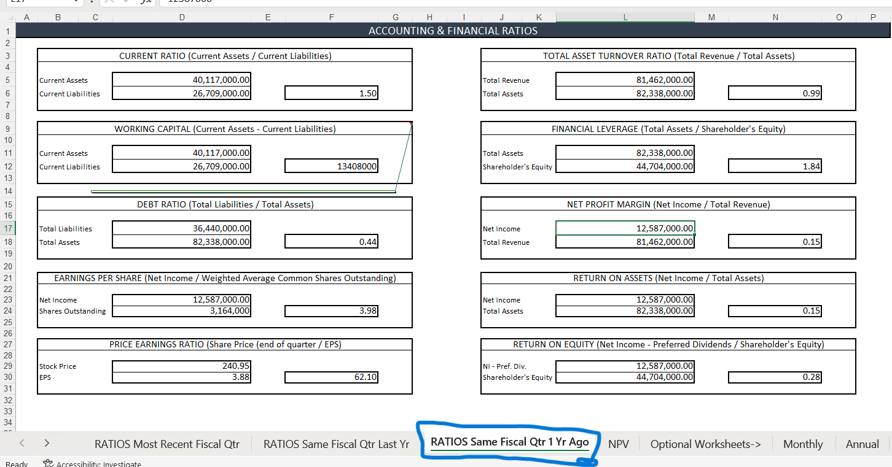The width and height of the screenshot is (892, 467).
Task: Select the Total Asset Turnover result 0.99
Action: coord(775,93)
